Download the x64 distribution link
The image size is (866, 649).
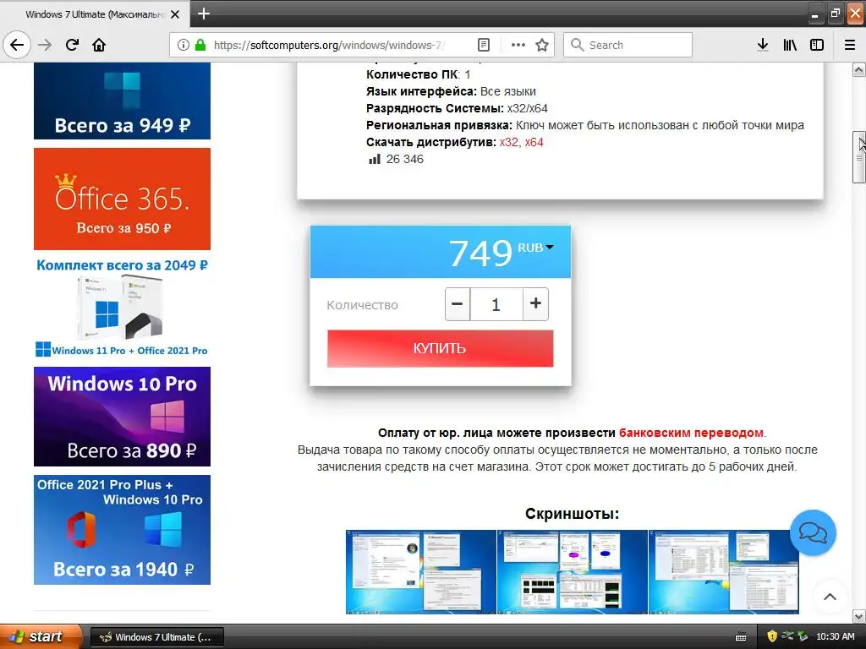[534, 142]
